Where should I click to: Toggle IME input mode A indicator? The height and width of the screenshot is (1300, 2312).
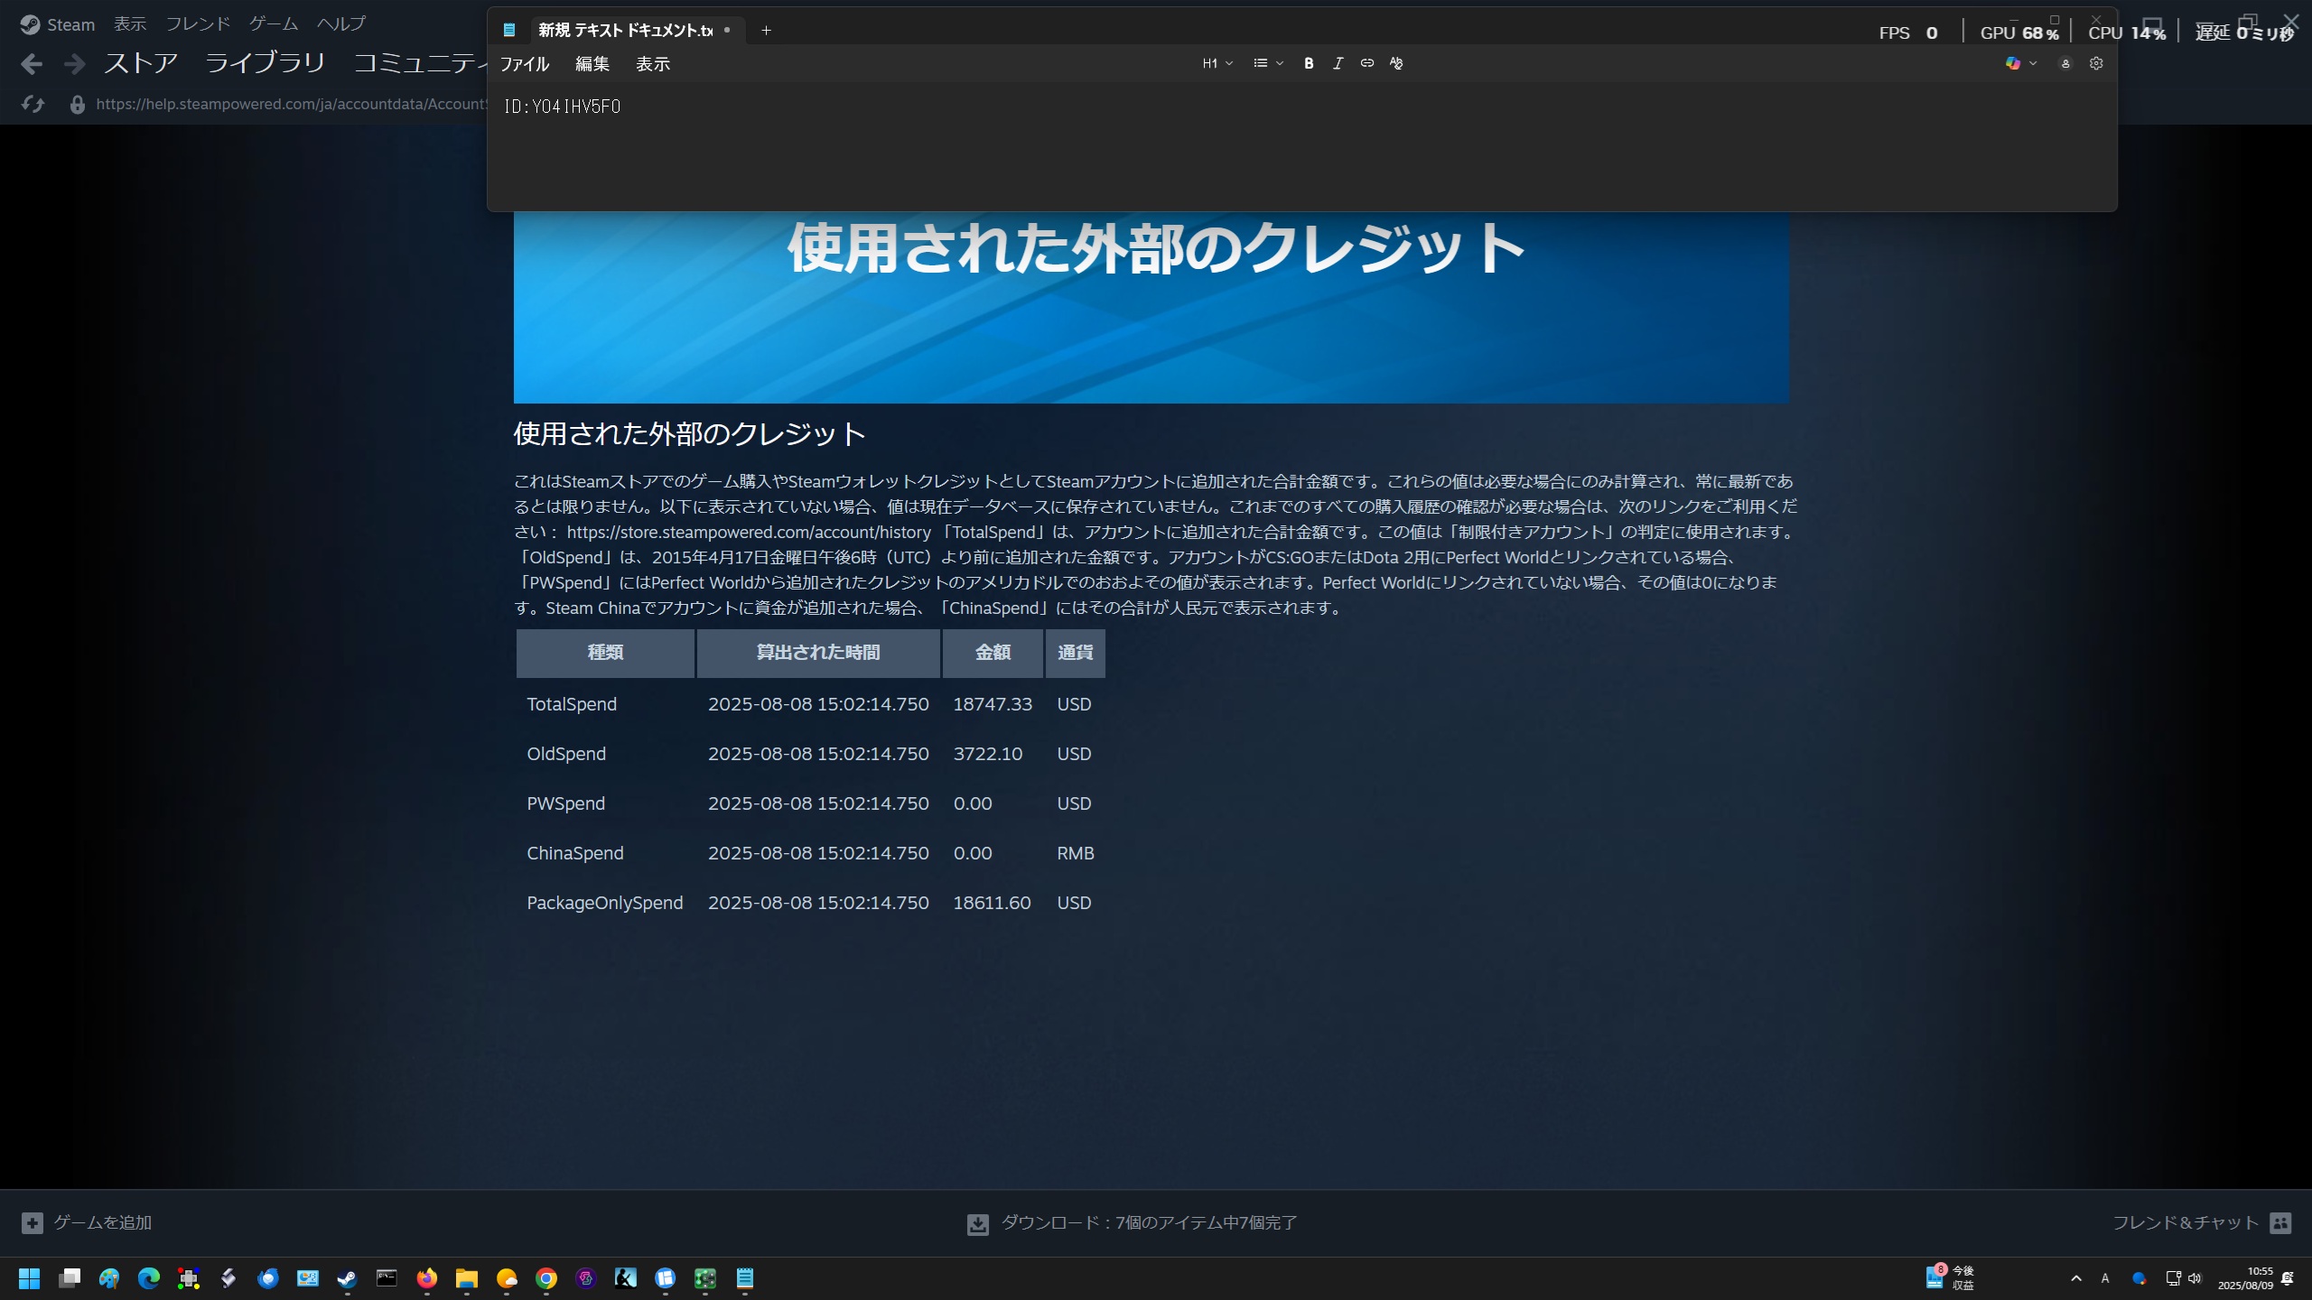coord(2105,1278)
